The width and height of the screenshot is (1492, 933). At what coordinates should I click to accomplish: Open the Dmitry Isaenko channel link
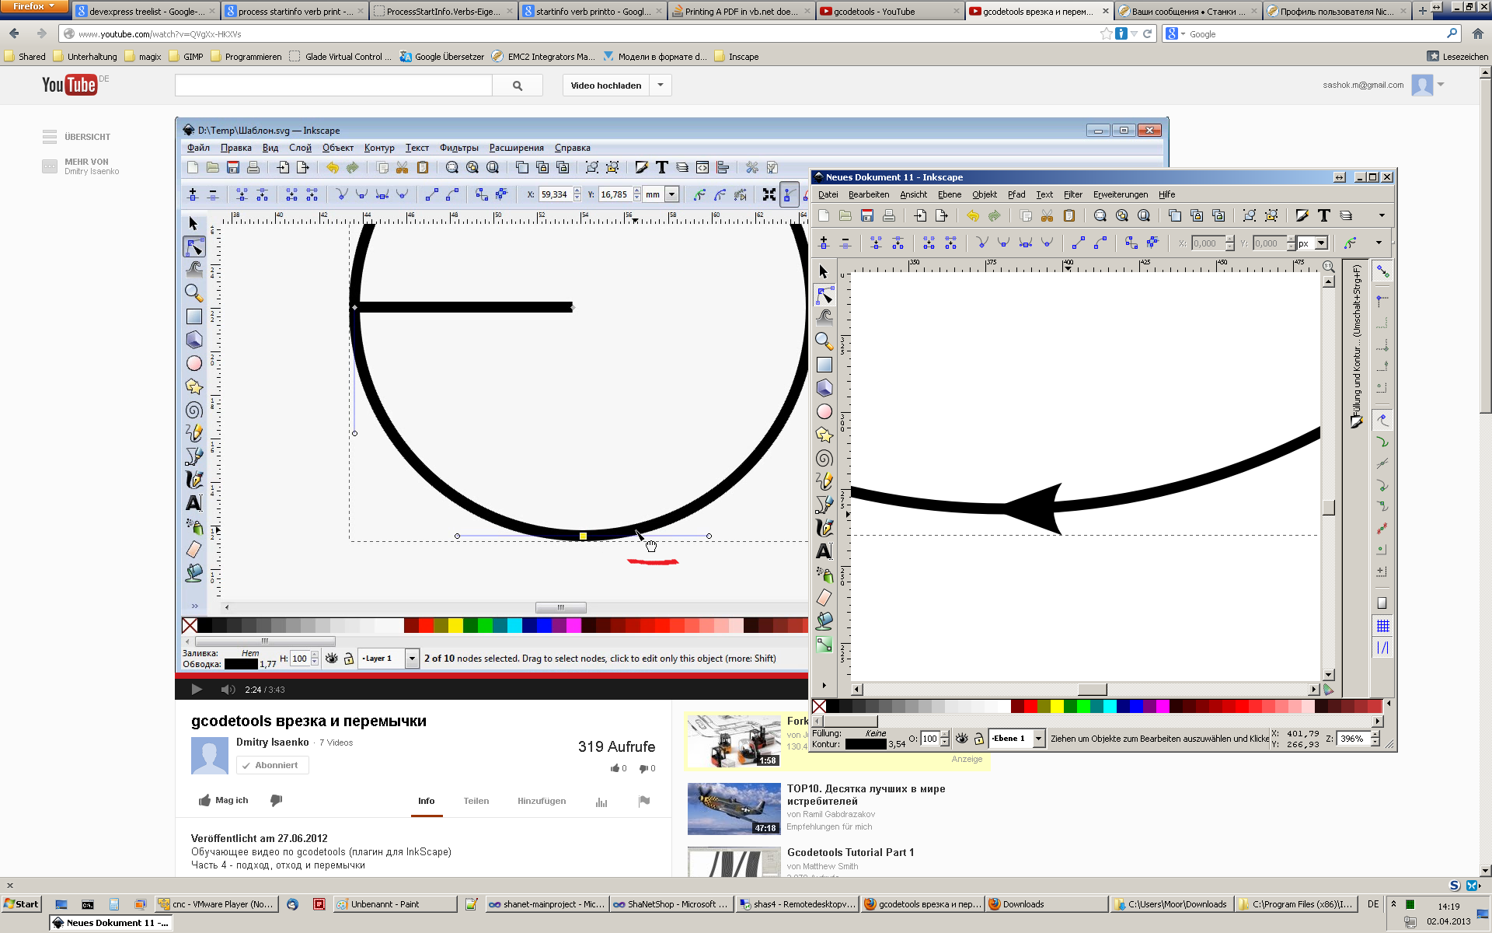(272, 743)
